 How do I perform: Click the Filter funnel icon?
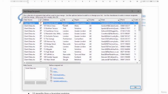51,72
